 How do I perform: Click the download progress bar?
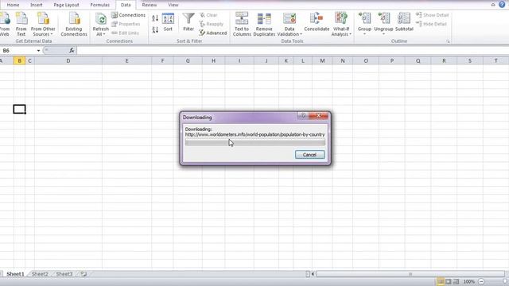[254, 142]
